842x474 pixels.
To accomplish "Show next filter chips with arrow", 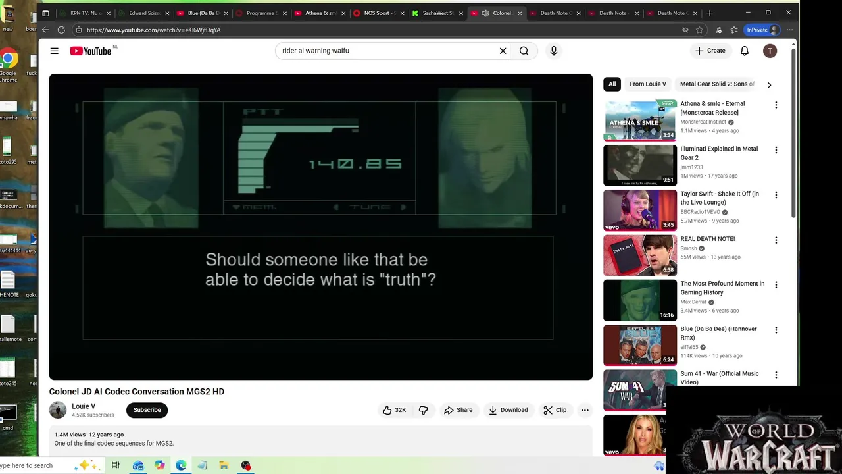I will 769,84.
